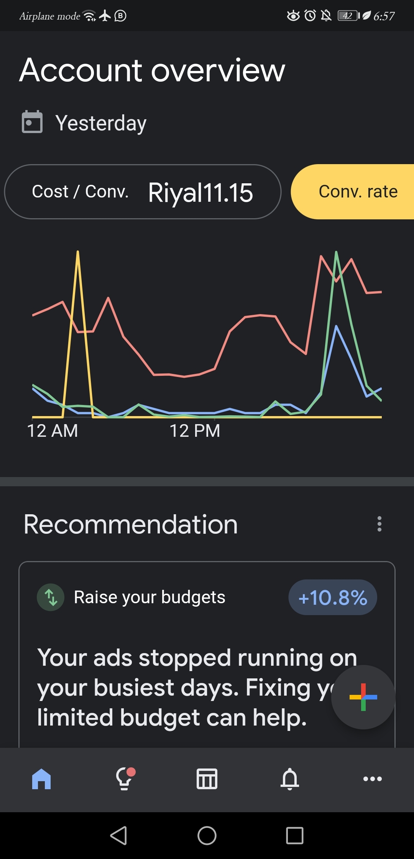Tap the +10.8% impact badge
The height and width of the screenshot is (859, 414).
[332, 597]
